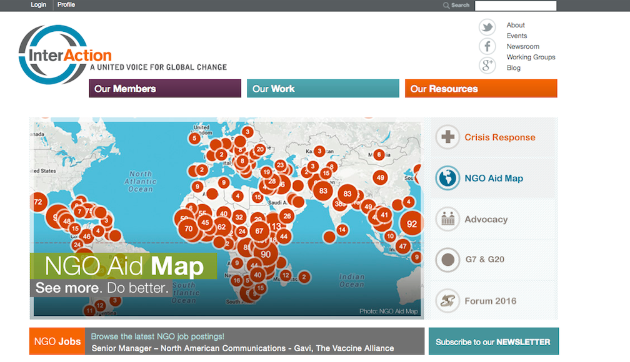
Task: Click the NGO Jobs orange label
Action: click(57, 341)
